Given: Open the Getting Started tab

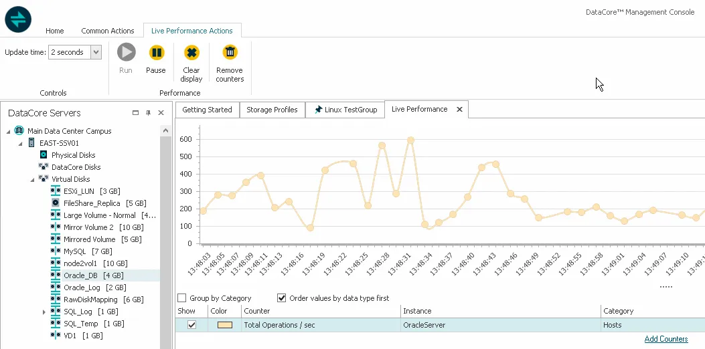Looking at the screenshot, I should 207,110.
